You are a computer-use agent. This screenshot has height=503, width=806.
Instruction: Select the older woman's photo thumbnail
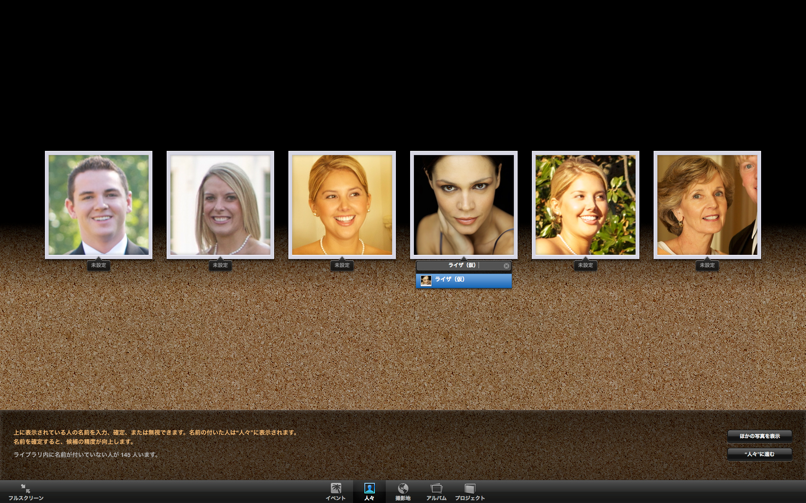point(707,205)
